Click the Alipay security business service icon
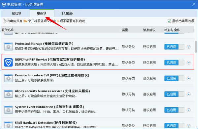This screenshot has width=198, height=129. point(8,94)
